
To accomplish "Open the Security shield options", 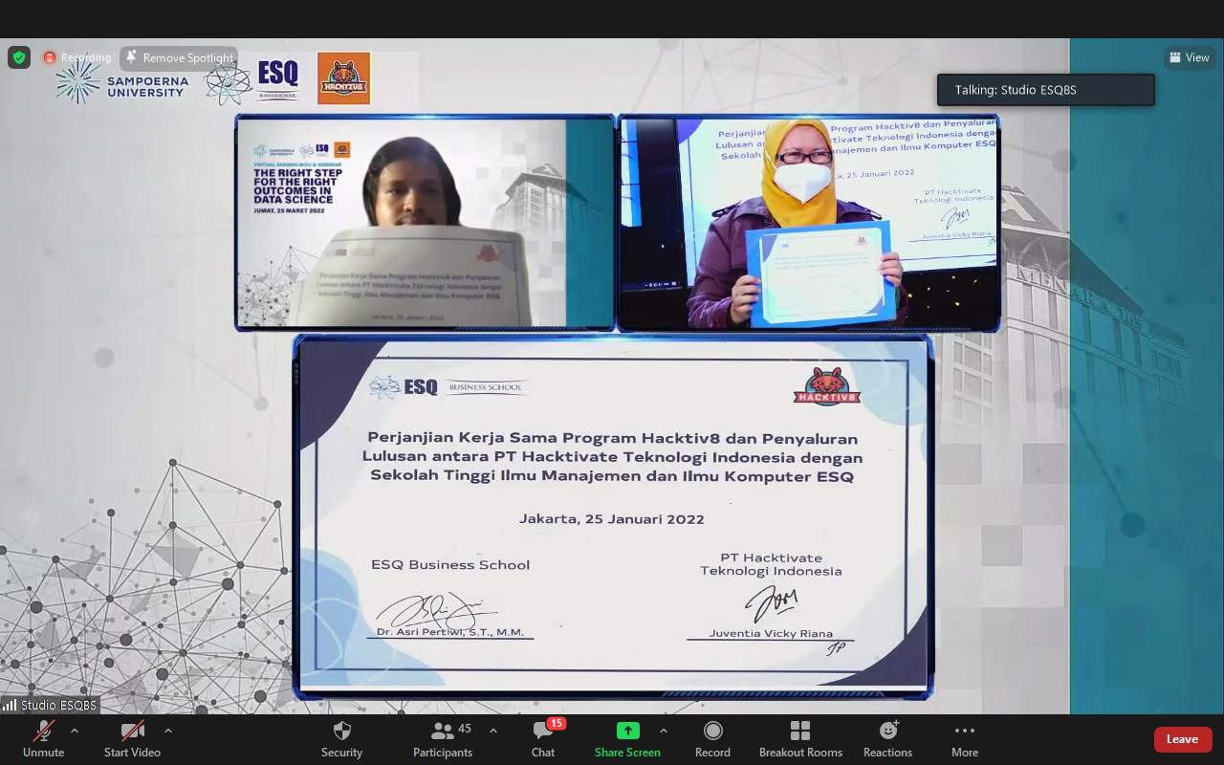I will [341, 738].
